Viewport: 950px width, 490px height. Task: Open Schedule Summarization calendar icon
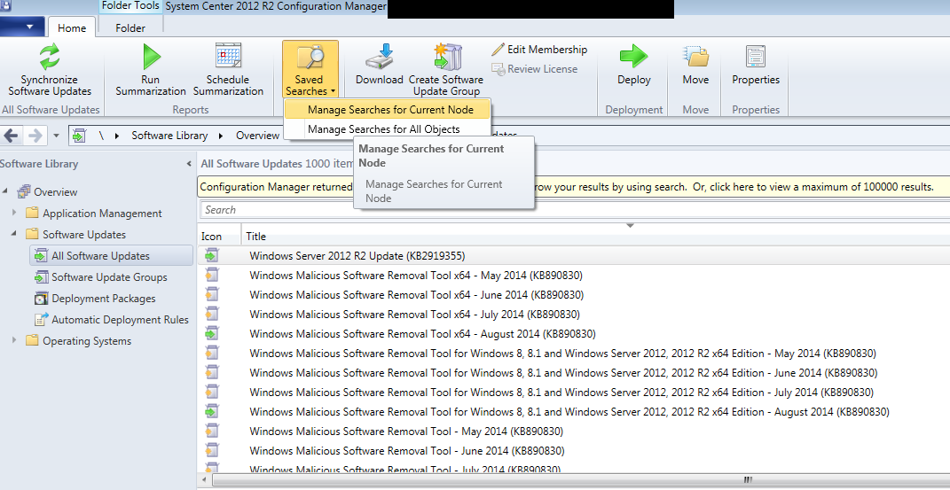(x=229, y=56)
